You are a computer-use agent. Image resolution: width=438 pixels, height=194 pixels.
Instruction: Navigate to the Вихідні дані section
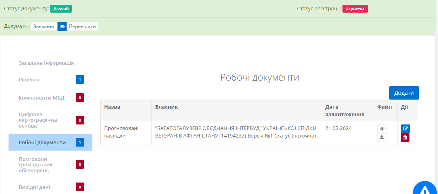[34, 187]
